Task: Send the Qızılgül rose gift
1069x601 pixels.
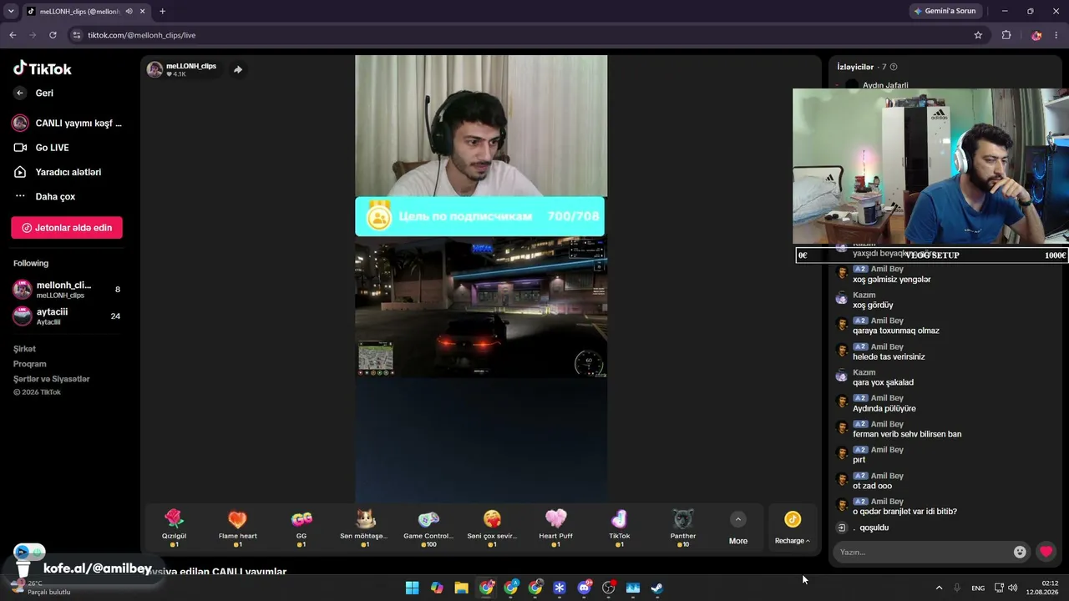Action: coord(174,528)
